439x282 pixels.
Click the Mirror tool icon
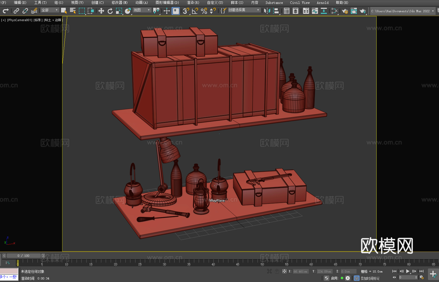pyautogui.click(x=267, y=11)
